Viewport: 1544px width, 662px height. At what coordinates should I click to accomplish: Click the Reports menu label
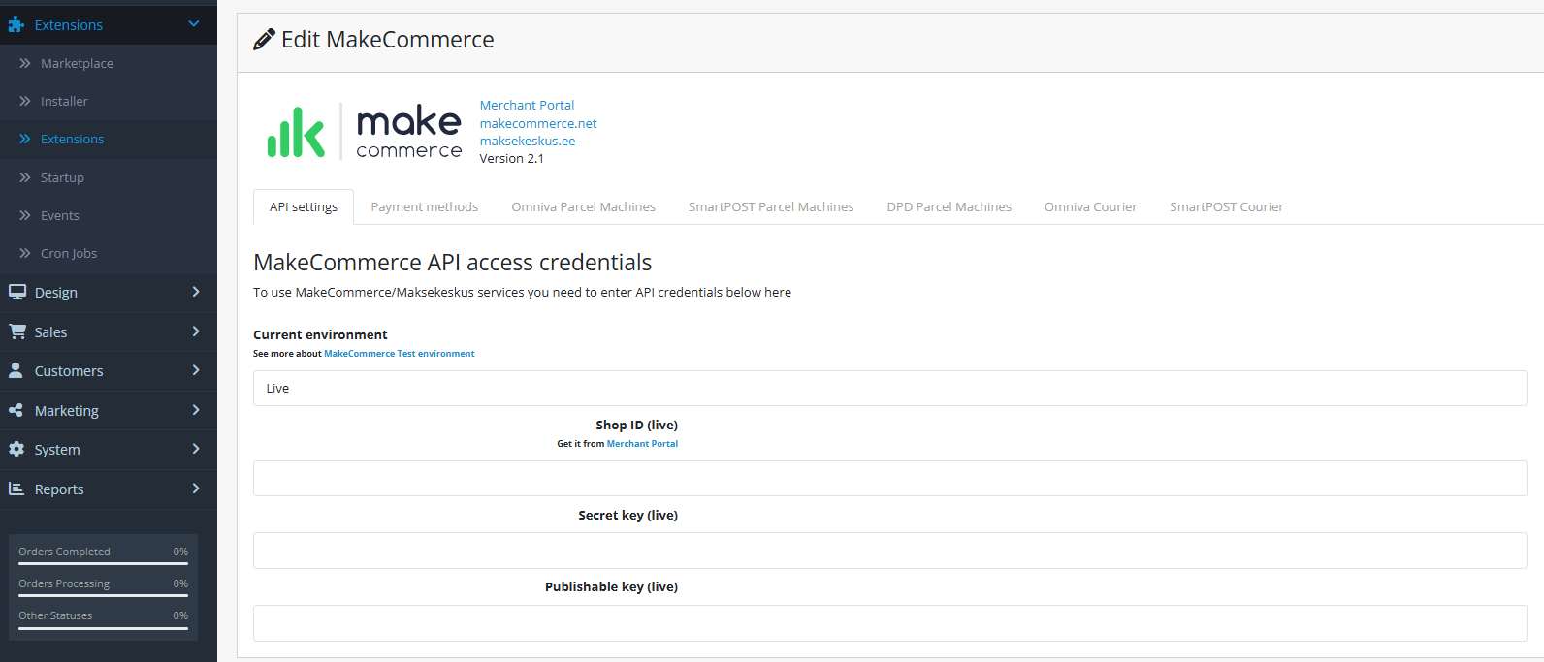pyautogui.click(x=59, y=489)
